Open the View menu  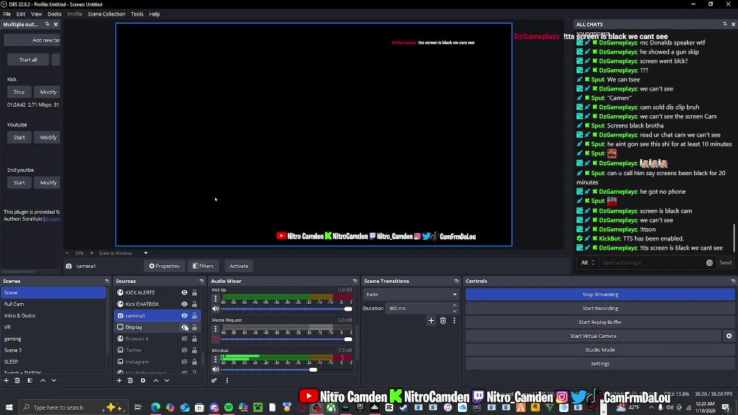pos(36,14)
